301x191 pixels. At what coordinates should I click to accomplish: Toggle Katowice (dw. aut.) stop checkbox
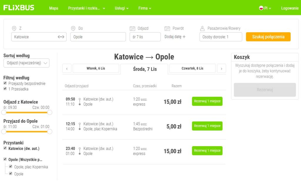coord(5,148)
